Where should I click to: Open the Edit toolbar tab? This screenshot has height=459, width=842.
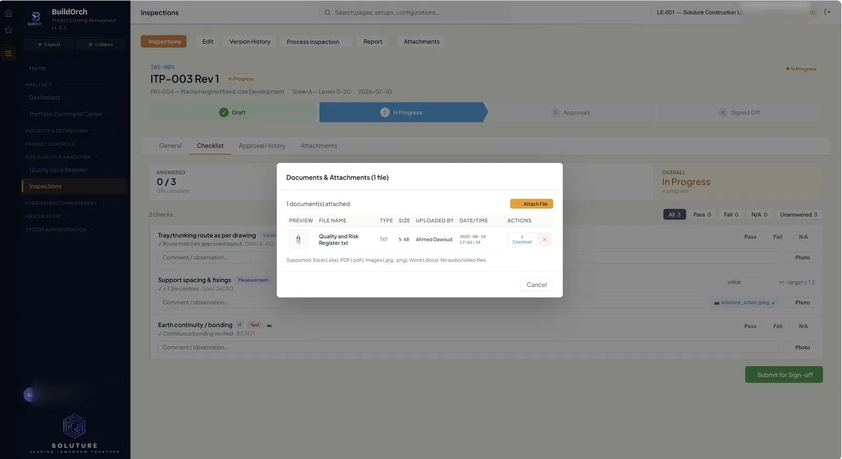point(208,42)
